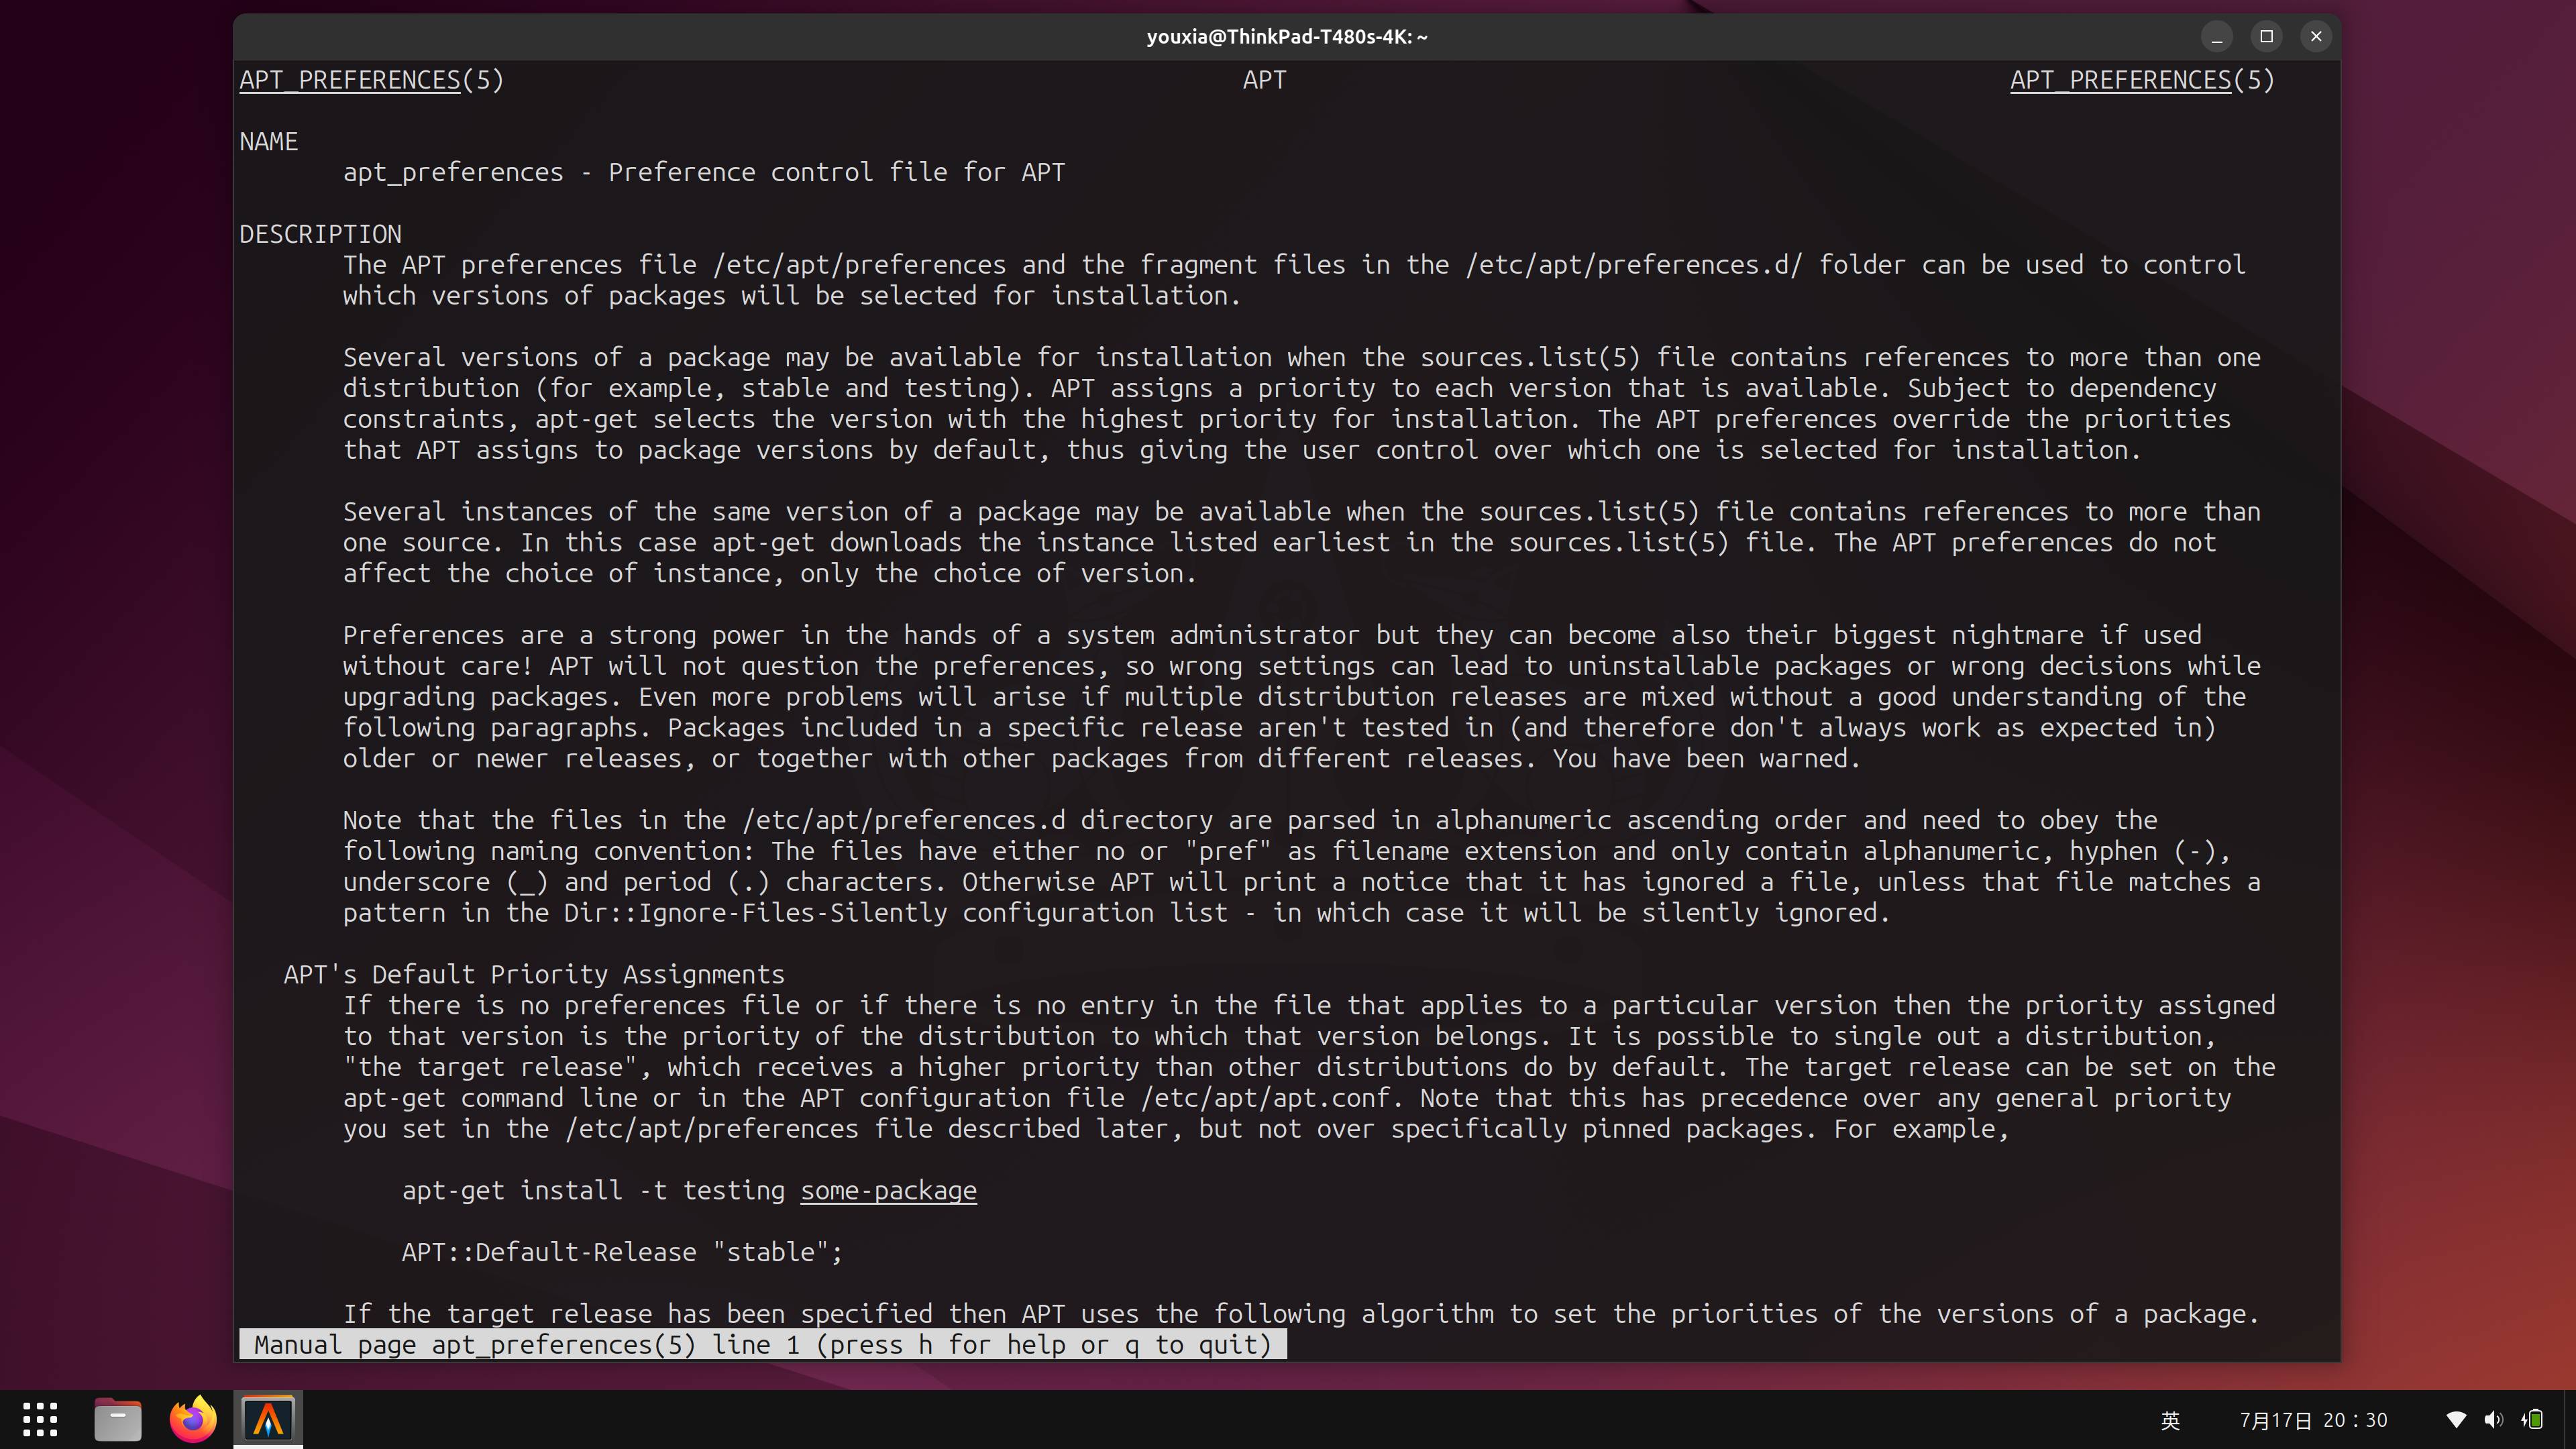Click the line "affect the choice of instance"
This screenshot has height=1449, width=2576.
769,574
